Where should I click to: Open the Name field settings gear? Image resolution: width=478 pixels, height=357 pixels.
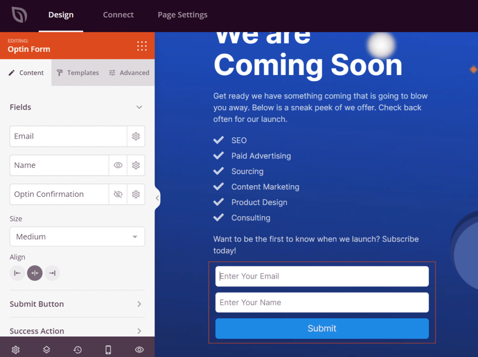click(136, 165)
